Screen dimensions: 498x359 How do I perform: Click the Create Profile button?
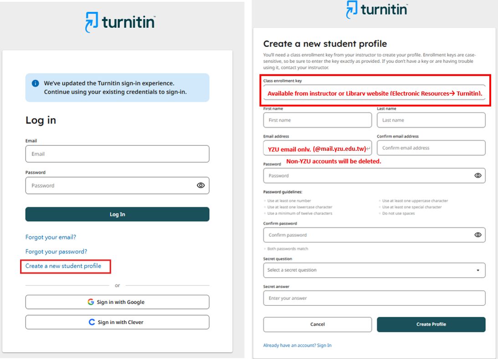[431, 324]
